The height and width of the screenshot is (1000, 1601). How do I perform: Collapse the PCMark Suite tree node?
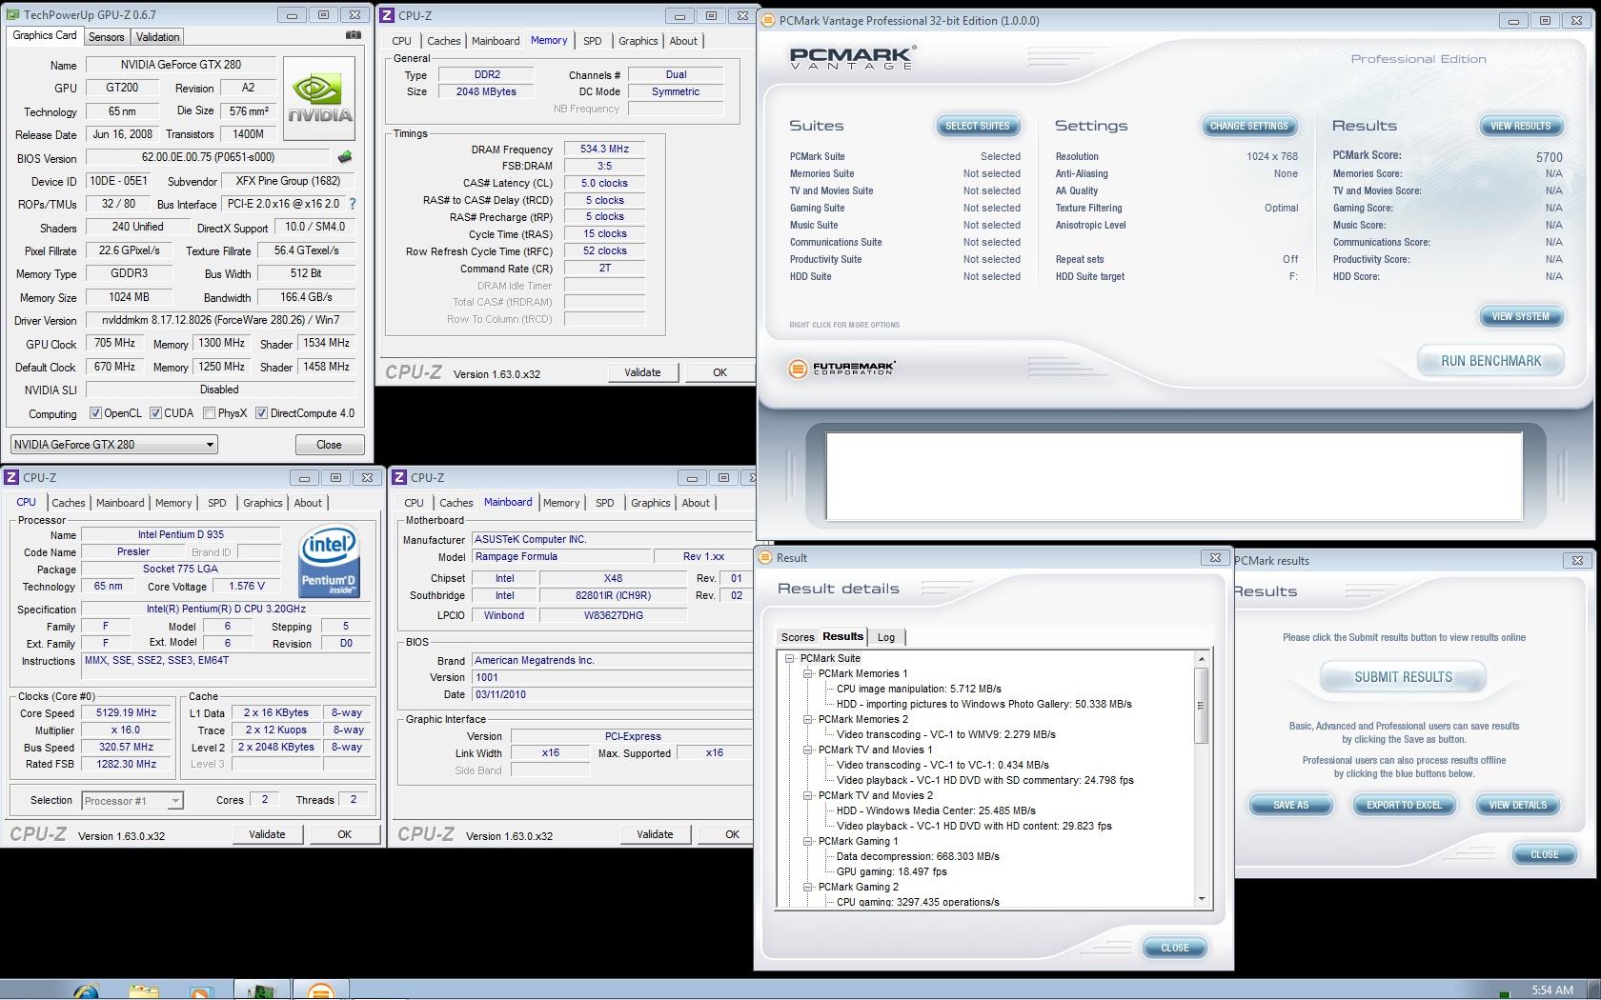click(789, 658)
